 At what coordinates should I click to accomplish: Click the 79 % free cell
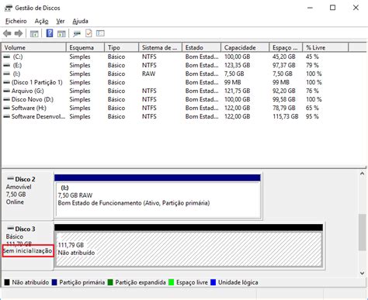click(x=312, y=65)
